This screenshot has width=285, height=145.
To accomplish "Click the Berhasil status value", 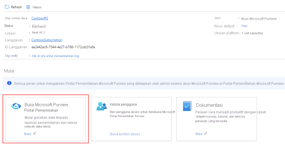I will (39, 27).
